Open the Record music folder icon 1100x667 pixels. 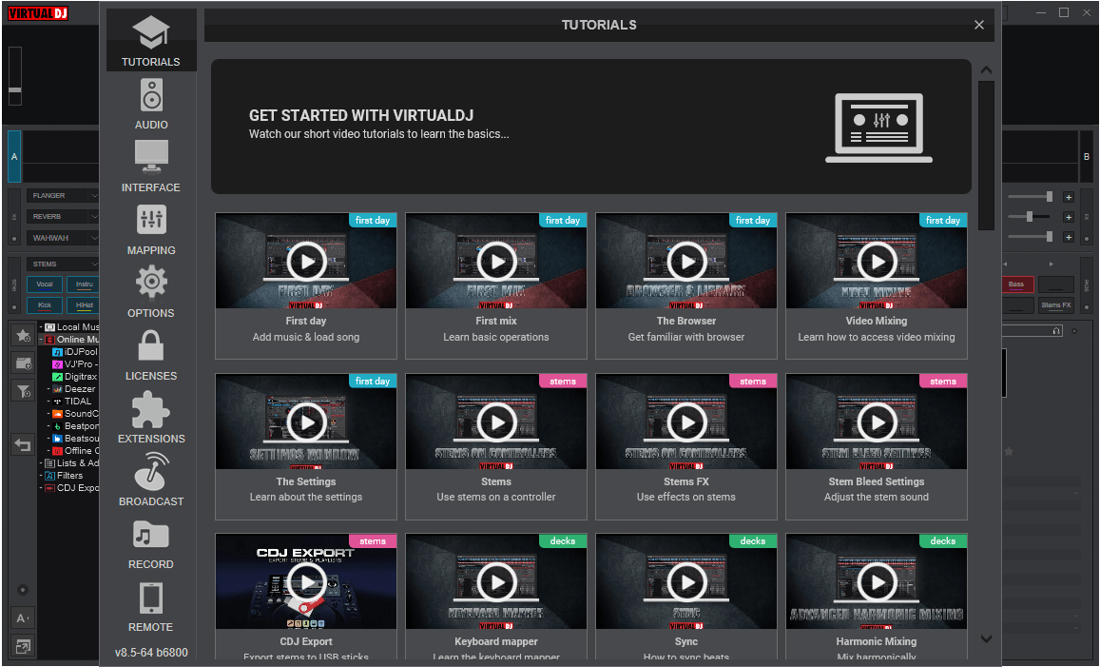(x=151, y=535)
